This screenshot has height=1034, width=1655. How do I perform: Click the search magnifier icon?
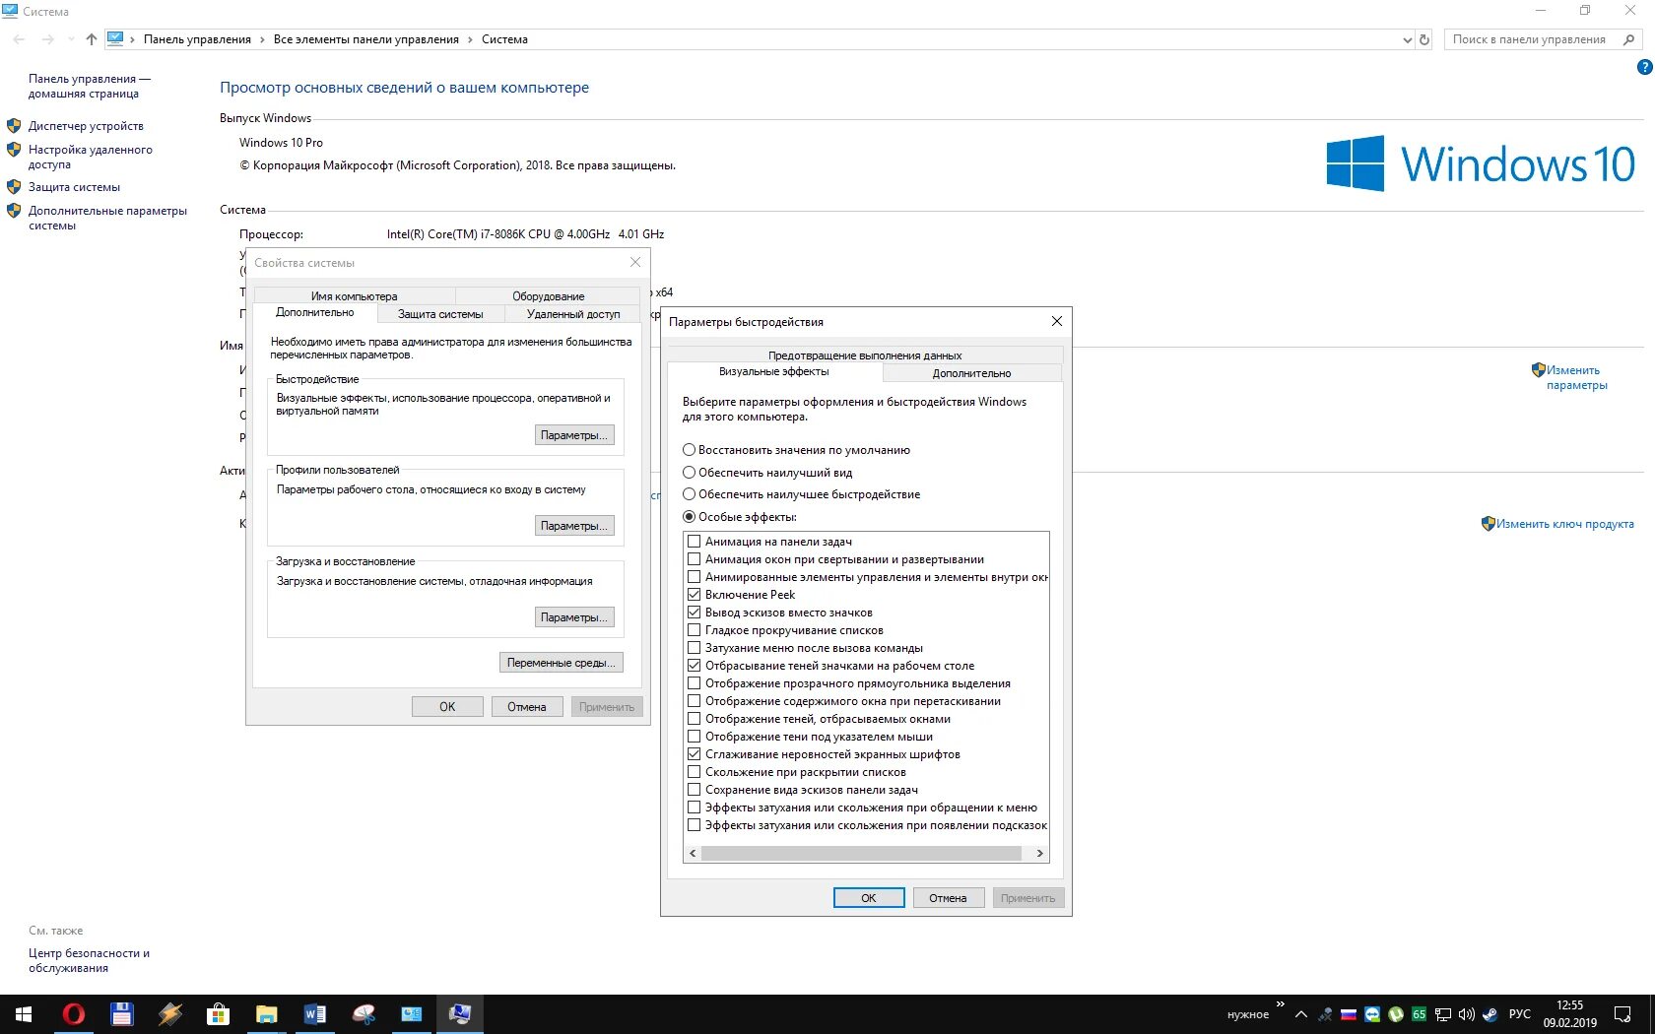click(1628, 39)
